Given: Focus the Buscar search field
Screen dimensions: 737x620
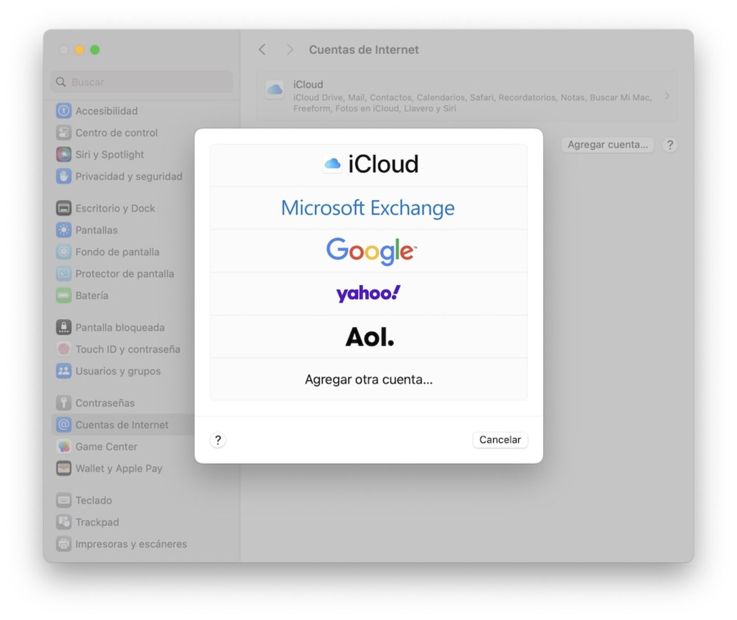Looking at the screenshot, I should [142, 82].
